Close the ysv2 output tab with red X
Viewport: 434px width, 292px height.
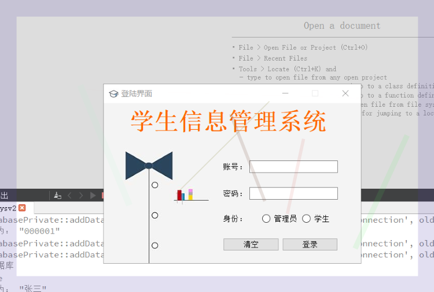[x=22, y=208]
